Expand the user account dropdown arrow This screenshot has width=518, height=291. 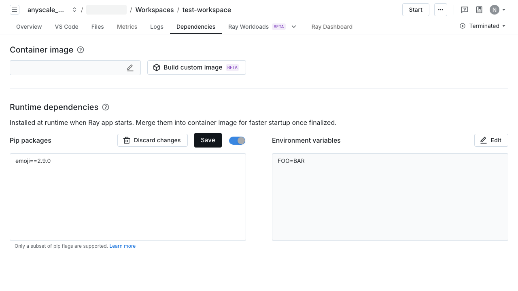[x=504, y=10]
